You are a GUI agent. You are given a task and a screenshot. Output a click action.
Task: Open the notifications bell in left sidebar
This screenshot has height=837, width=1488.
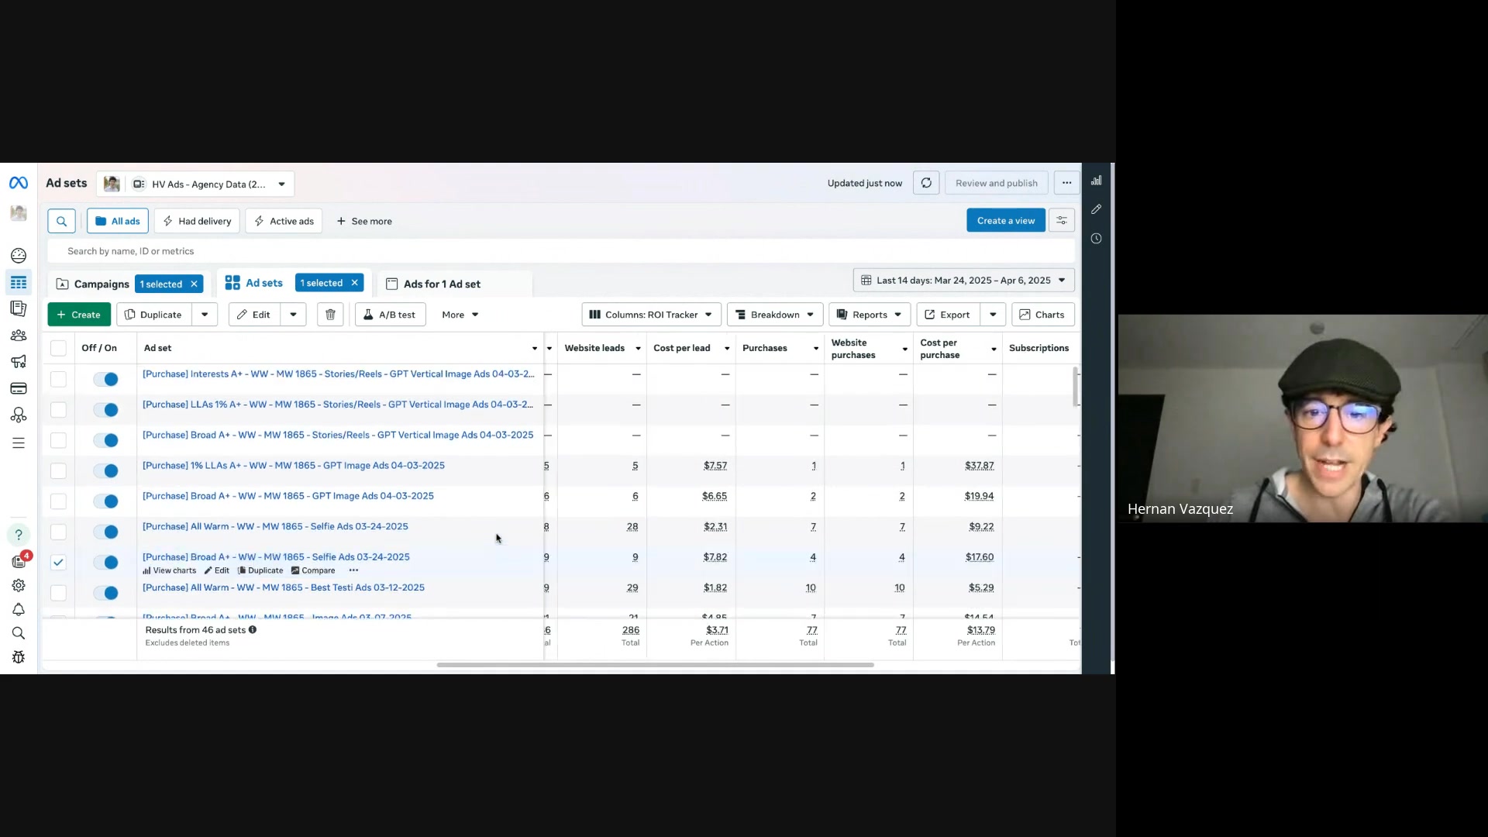(x=19, y=610)
